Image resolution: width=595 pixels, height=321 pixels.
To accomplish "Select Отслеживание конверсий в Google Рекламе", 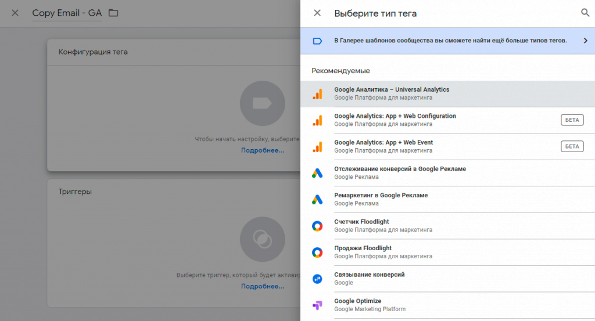I will click(448, 173).
